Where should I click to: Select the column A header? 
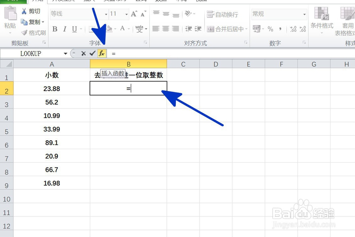pos(52,64)
